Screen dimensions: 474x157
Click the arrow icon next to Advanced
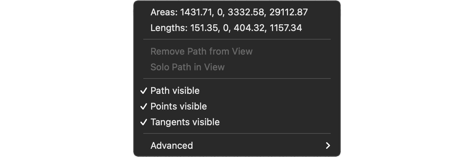coord(328,146)
